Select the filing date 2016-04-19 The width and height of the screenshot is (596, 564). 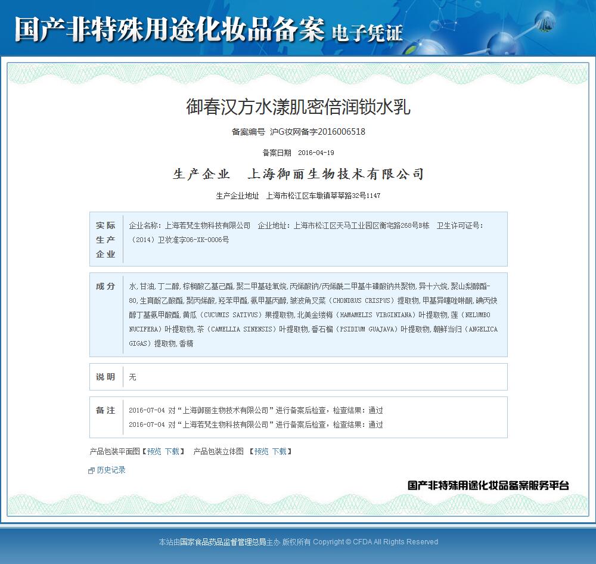pos(316,153)
